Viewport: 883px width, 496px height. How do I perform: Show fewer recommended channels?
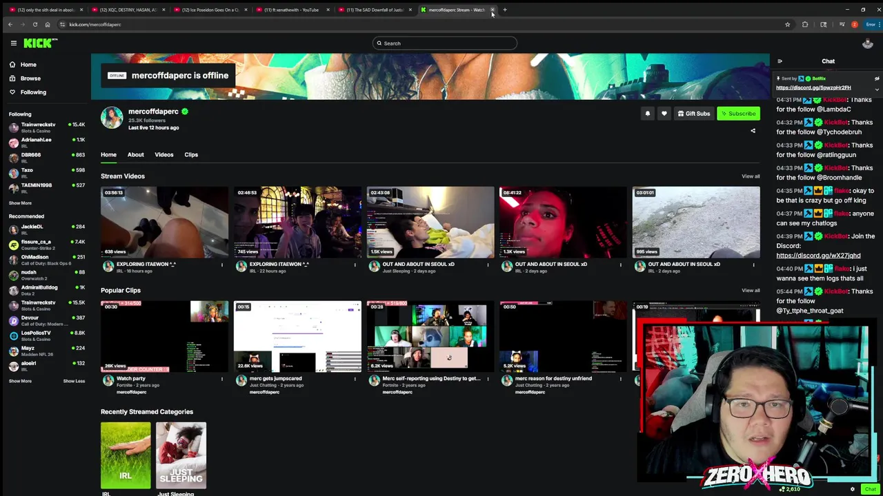pyautogui.click(x=74, y=381)
